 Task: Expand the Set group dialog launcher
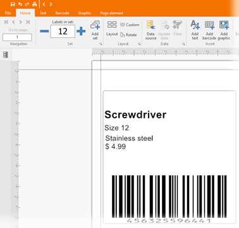point(101,44)
